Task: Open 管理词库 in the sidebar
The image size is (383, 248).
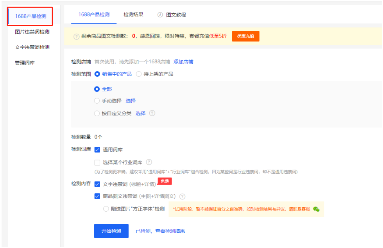Action: [25, 63]
